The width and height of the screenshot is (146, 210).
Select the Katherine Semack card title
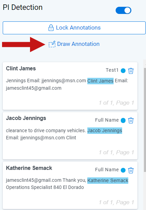click(x=29, y=168)
